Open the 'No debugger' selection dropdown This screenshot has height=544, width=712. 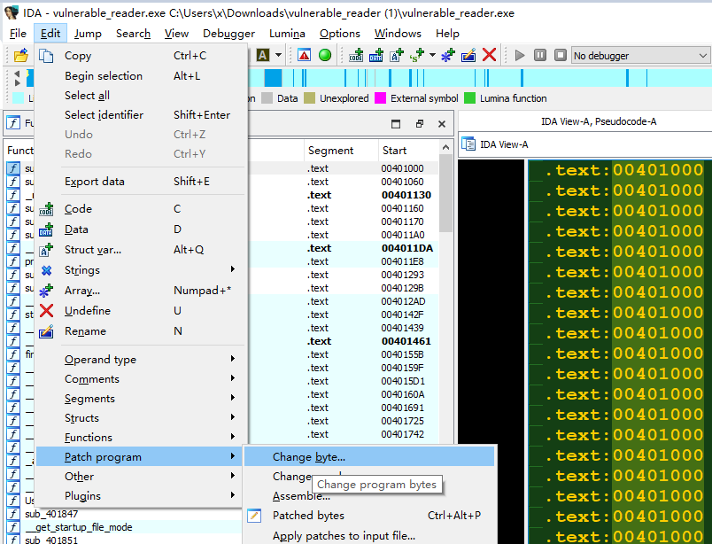point(640,56)
